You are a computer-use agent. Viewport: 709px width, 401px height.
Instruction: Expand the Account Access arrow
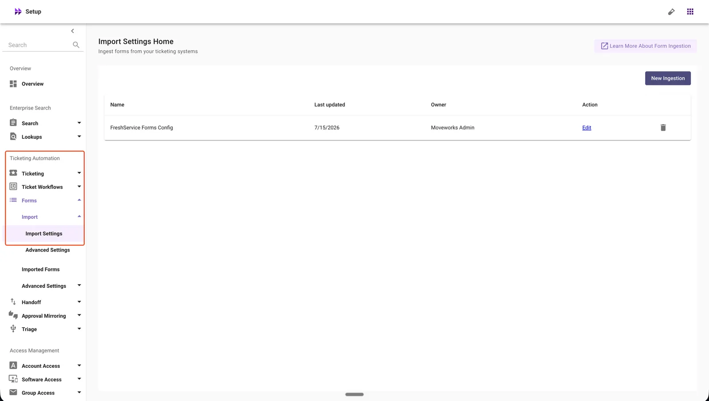[79, 366]
